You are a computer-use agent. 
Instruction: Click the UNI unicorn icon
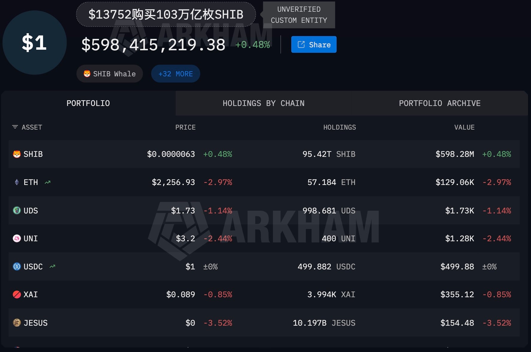(17, 239)
